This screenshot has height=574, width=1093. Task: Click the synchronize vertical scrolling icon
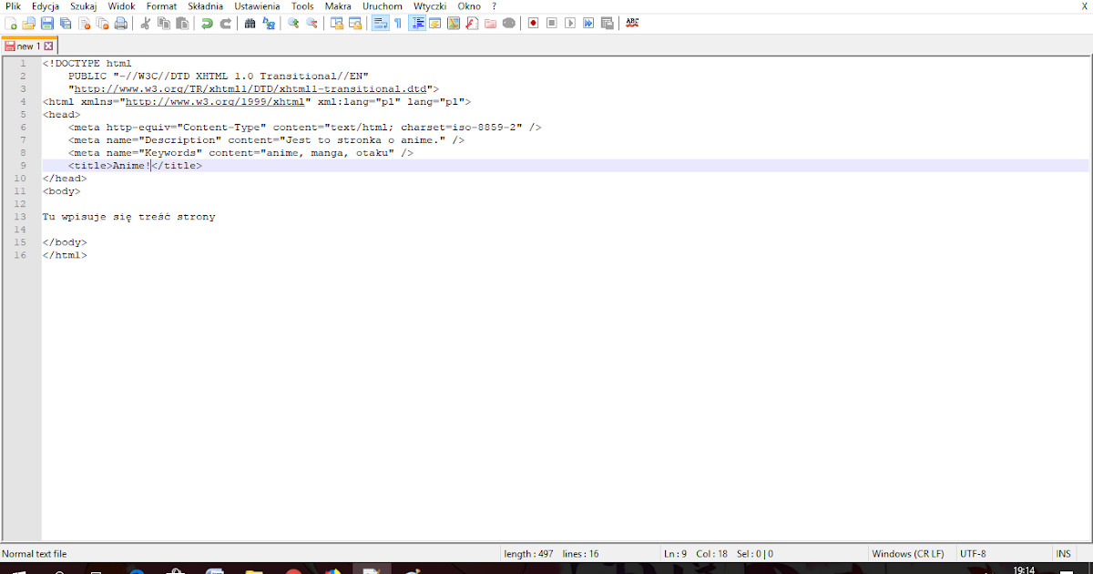click(x=337, y=23)
